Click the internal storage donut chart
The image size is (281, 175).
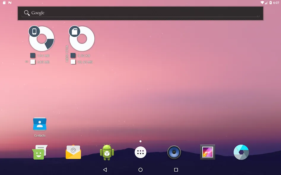(42, 39)
